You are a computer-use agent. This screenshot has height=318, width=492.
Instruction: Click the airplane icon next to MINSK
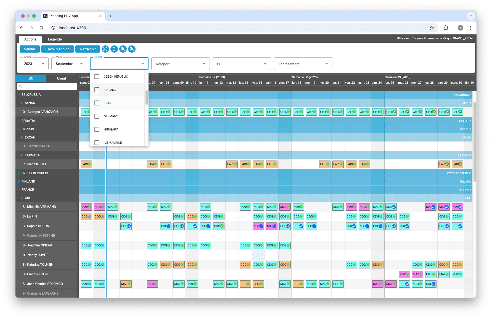click(x=21, y=103)
